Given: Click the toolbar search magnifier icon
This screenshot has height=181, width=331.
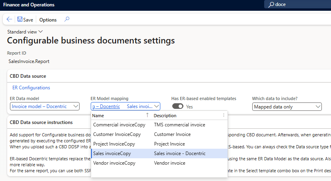Looking at the screenshot, I should tap(67, 19).
